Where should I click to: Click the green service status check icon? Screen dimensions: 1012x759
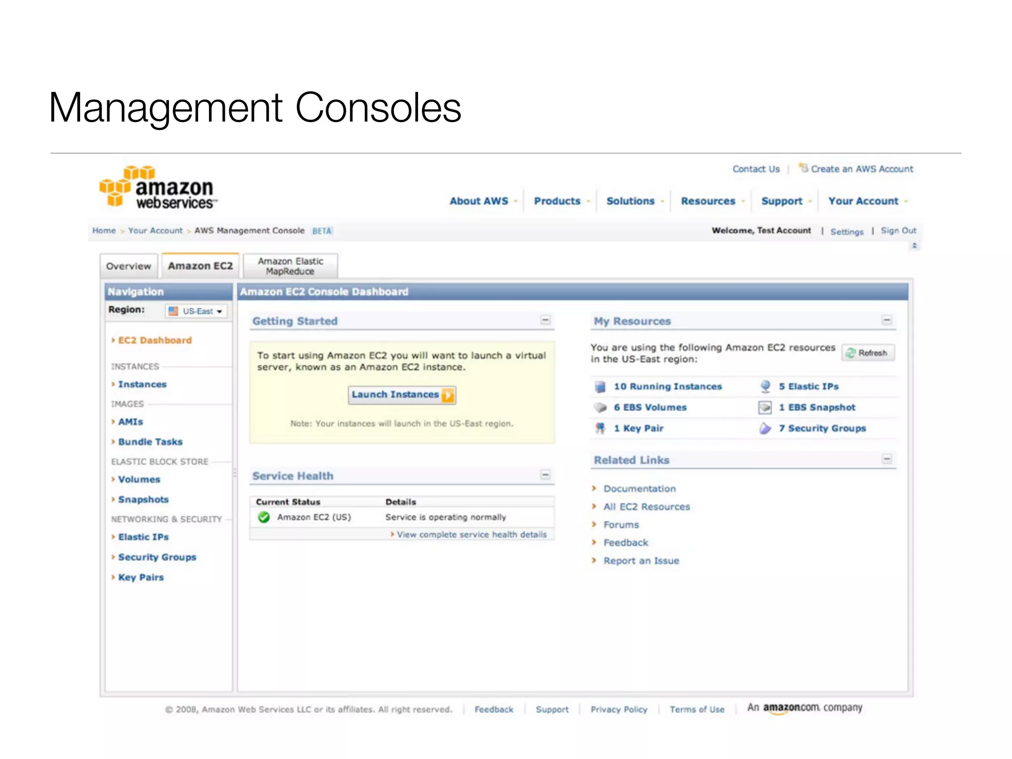tap(264, 517)
